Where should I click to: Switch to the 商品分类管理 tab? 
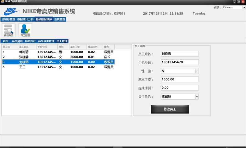coord(46,41)
